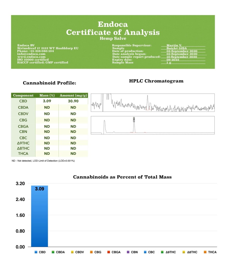
Task: Click the blue CBD legend swatch
Action: 36,252
